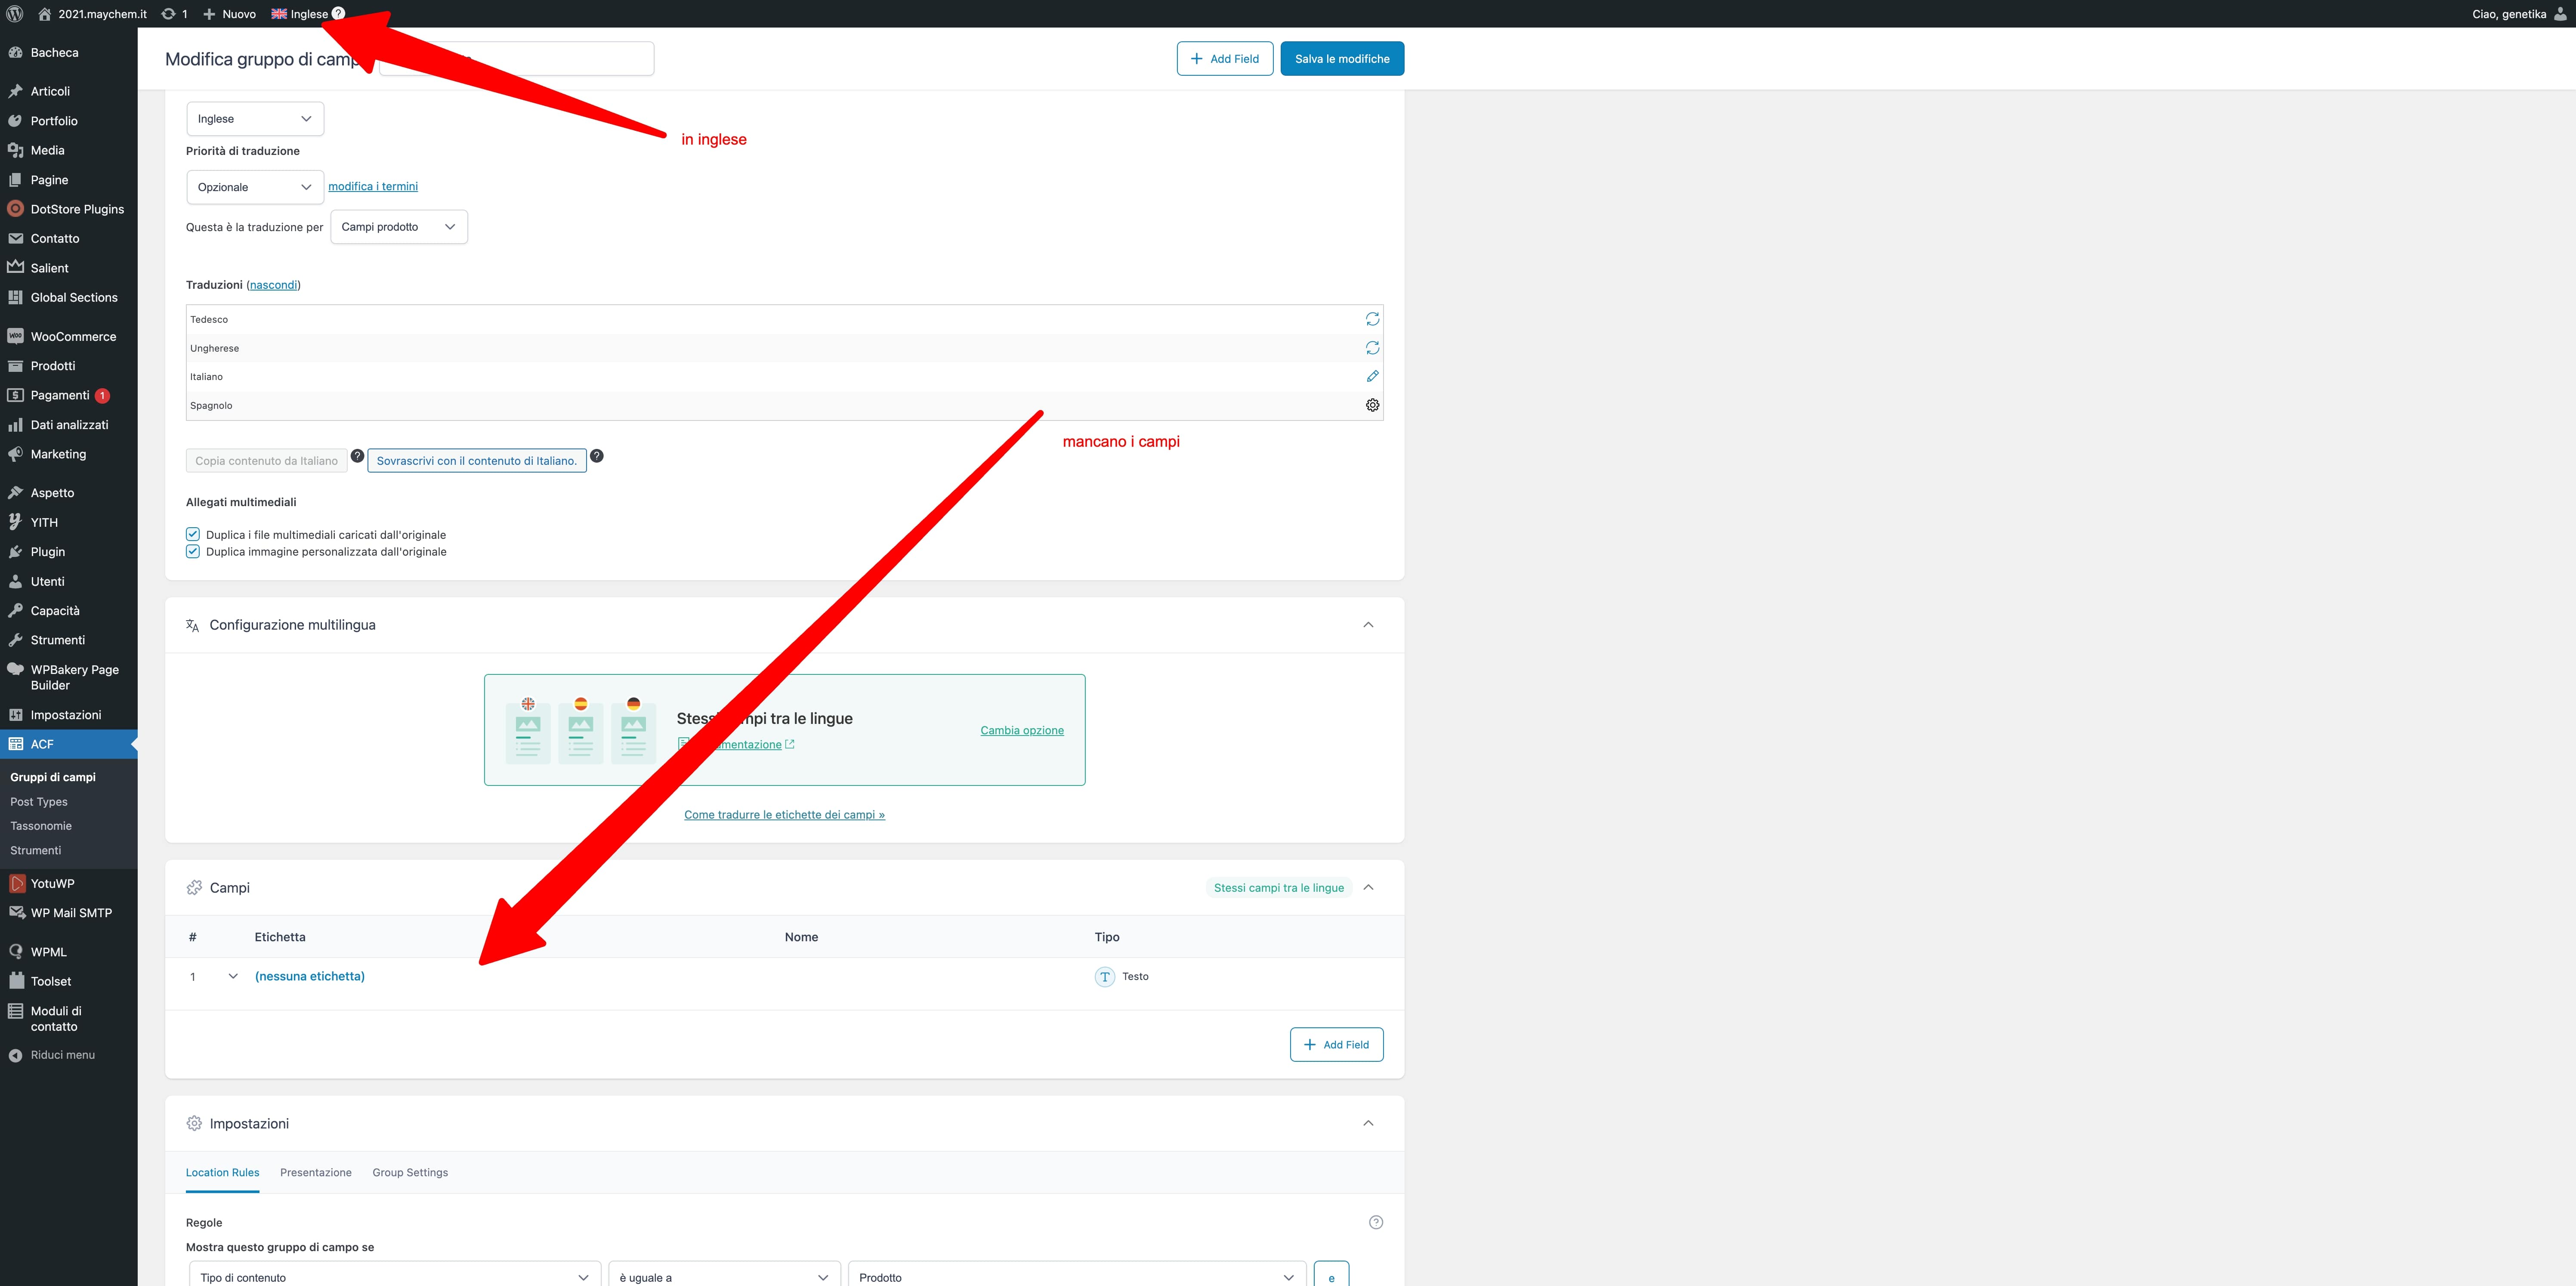Image resolution: width=2576 pixels, height=1286 pixels.
Task: Open Tassonomie under ACF
Action: 41,826
